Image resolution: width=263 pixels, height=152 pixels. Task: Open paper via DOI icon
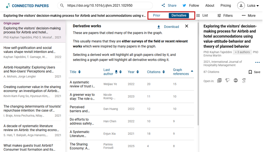pos(236,81)
